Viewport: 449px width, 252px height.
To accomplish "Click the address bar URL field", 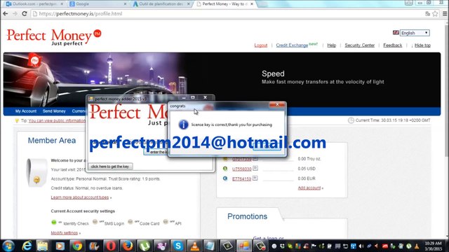I will (x=226, y=13).
